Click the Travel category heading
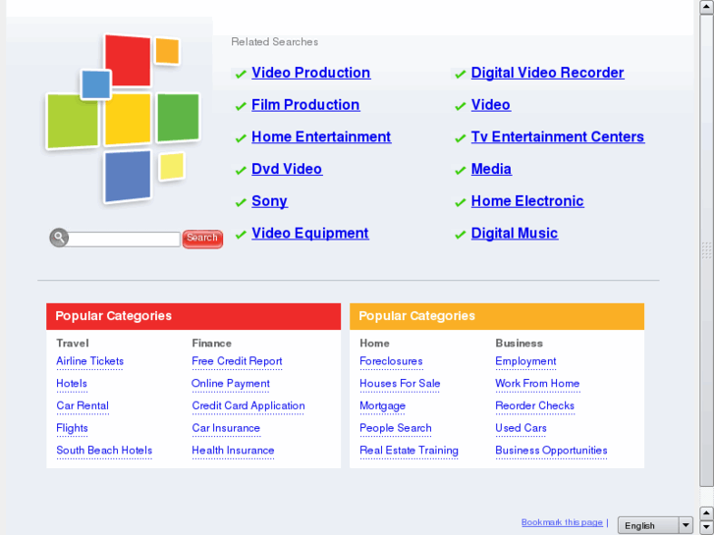714x535 pixels. 73,344
